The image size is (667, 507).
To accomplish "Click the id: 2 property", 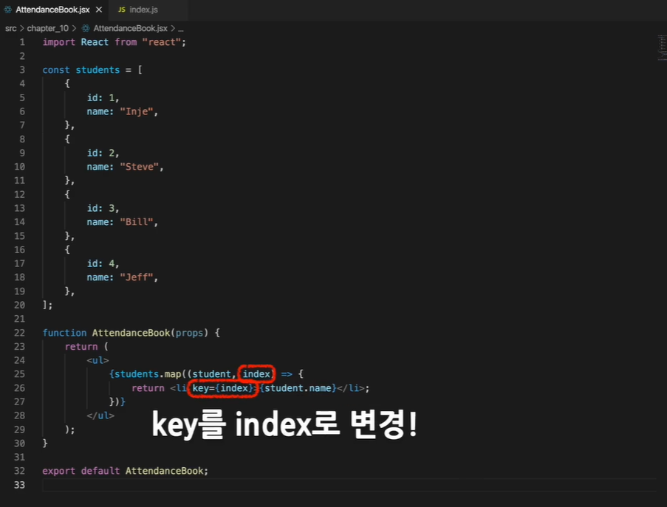I will click(x=103, y=153).
